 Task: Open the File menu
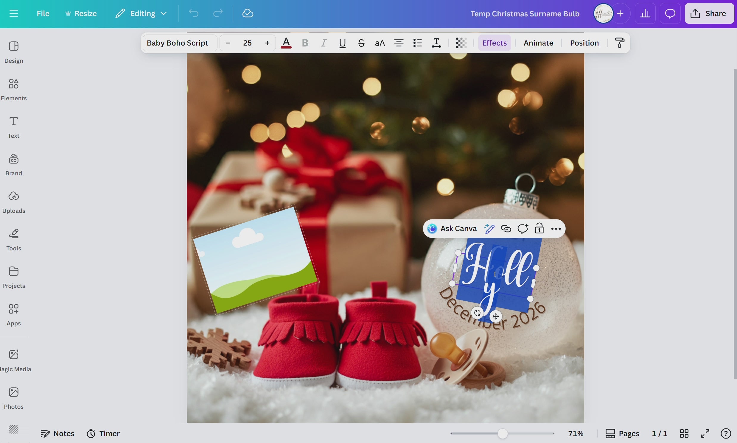coord(43,13)
